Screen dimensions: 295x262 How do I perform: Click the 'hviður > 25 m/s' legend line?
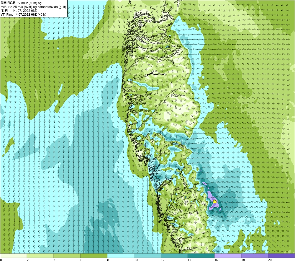[x=33, y=7]
